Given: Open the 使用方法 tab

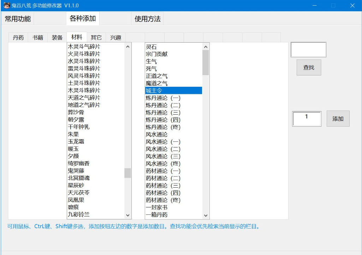Looking at the screenshot, I should pyautogui.click(x=147, y=19).
